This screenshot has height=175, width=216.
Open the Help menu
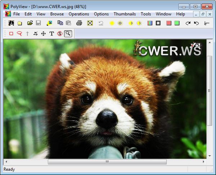pyautogui.click(x=181, y=14)
